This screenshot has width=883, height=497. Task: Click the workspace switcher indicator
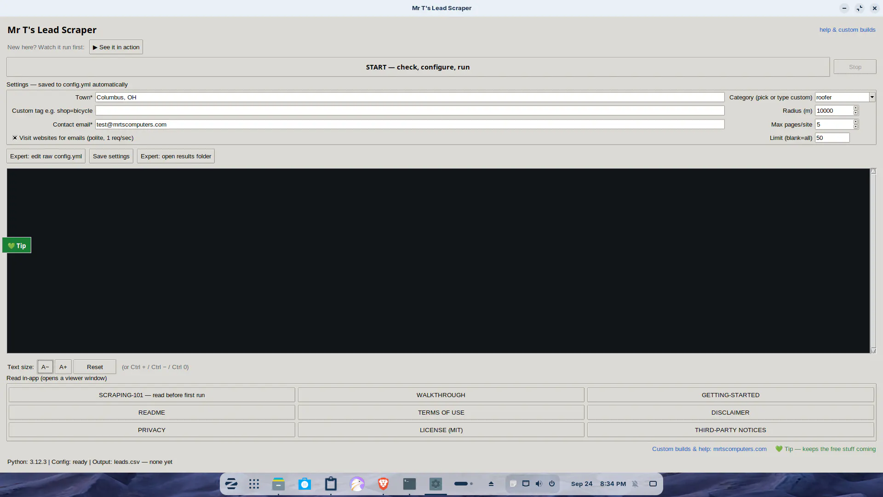coord(464,484)
